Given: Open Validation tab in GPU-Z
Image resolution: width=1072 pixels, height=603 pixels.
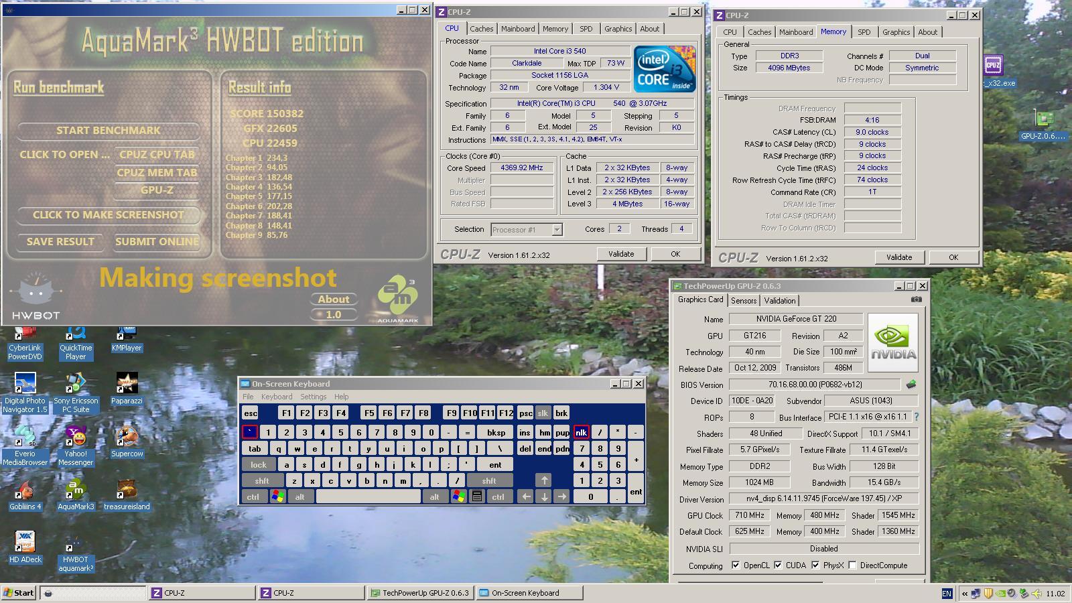Looking at the screenshot, I should (x=780, y=301).
